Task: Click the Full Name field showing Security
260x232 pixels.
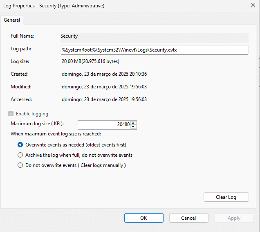Action: click(x=154, y=37)
